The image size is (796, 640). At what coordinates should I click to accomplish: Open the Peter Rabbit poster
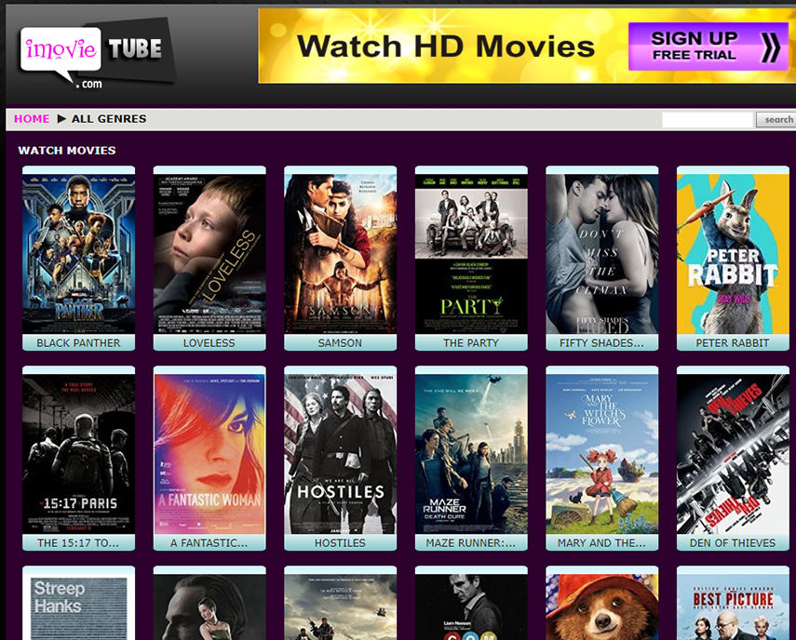click(733, 254)
